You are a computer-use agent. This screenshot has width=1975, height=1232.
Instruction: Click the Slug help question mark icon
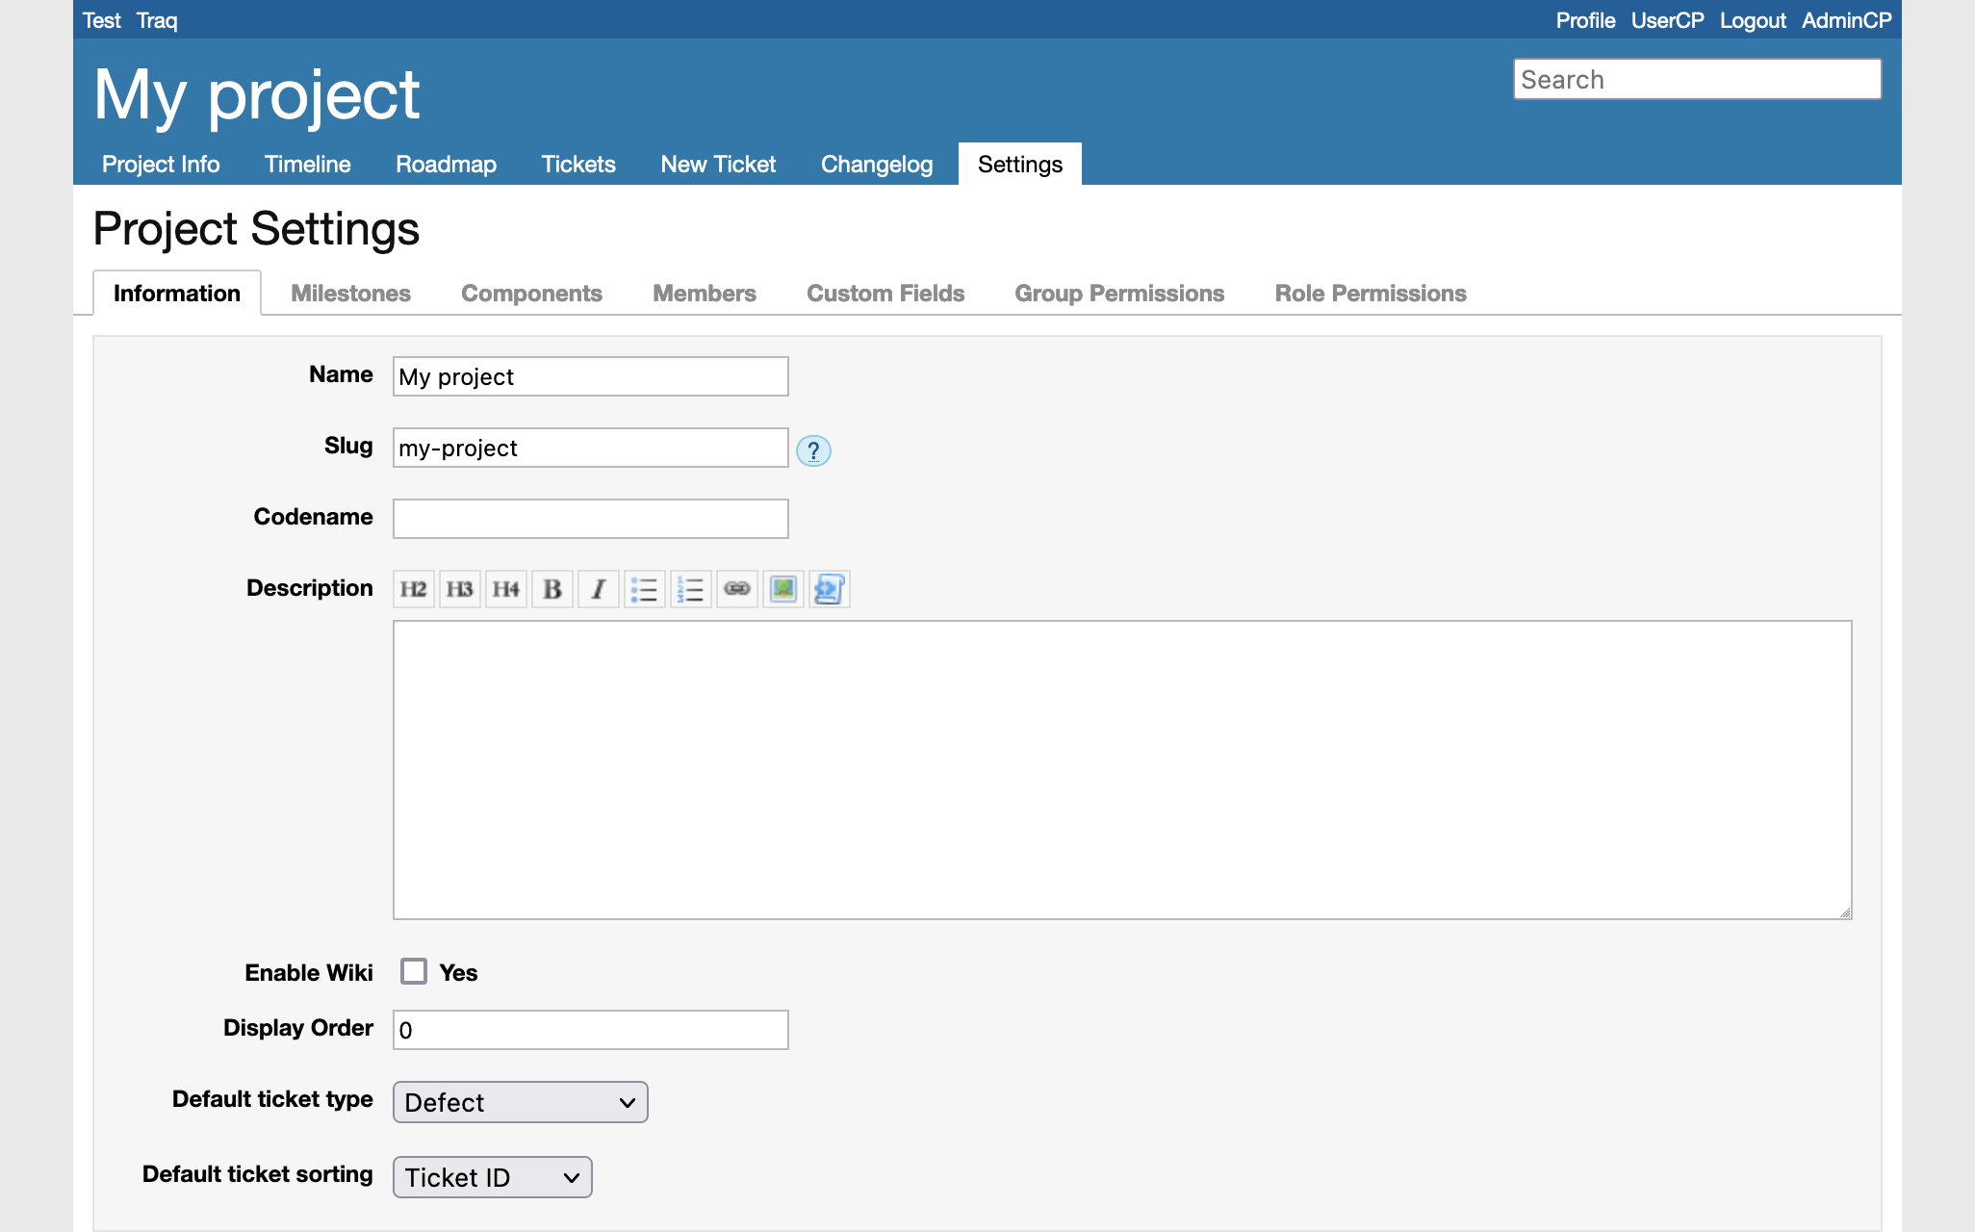tap(813, 450)
